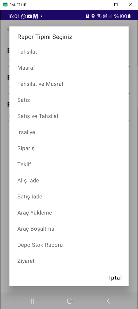Choose Masraf from the list
Image resolution: width=138 pixels, height=309 pixels.
point(69,68)
